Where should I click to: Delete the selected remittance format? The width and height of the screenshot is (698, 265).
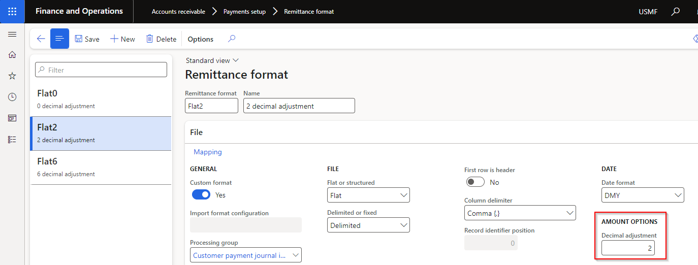[161, 39]
